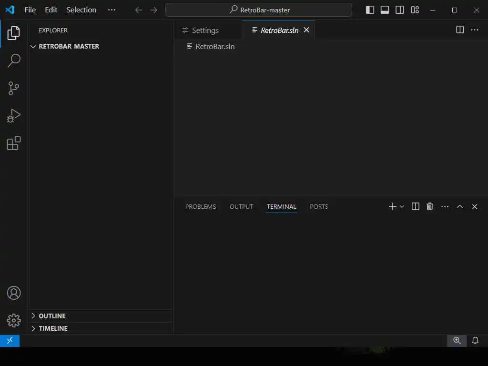Image resolution: width=488 pixels, height=366 pixels.
Task: Close the terminal panel
Action: (x=475, y=206)
